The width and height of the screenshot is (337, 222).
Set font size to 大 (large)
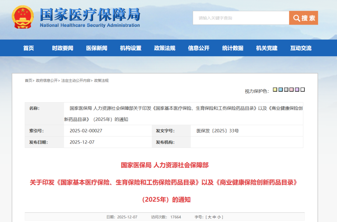210,217
